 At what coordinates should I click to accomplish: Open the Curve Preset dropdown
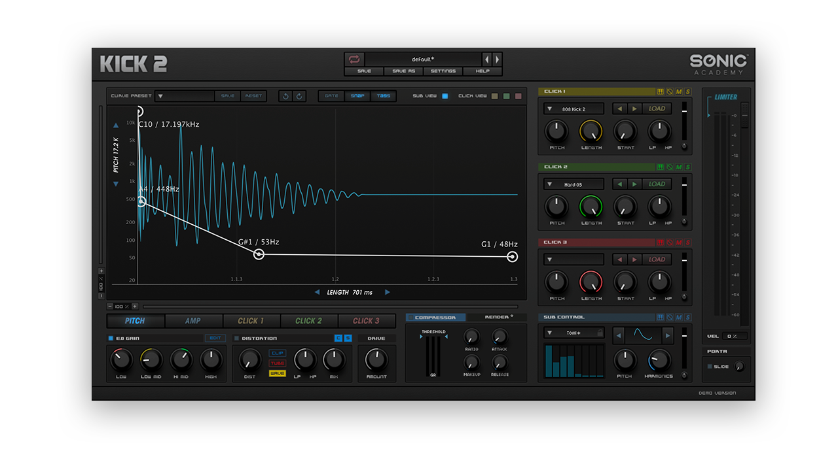pos(185,96)
